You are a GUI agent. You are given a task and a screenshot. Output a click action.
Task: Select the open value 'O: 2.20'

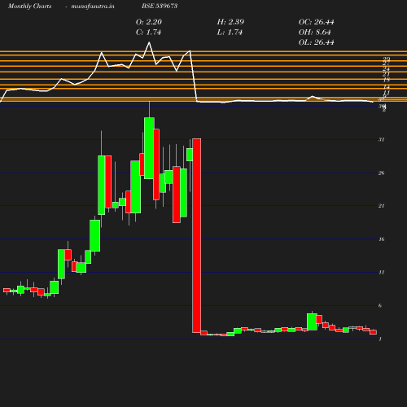(x=149, y=22)
